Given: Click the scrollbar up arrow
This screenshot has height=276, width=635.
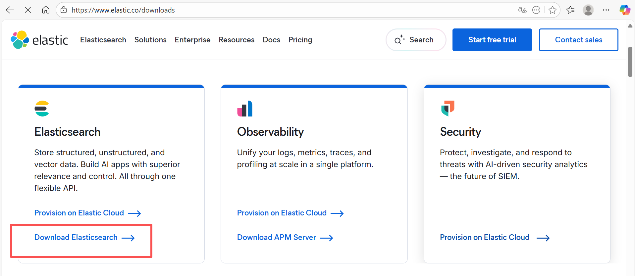Looking at the screenshot, I should 630,26.
